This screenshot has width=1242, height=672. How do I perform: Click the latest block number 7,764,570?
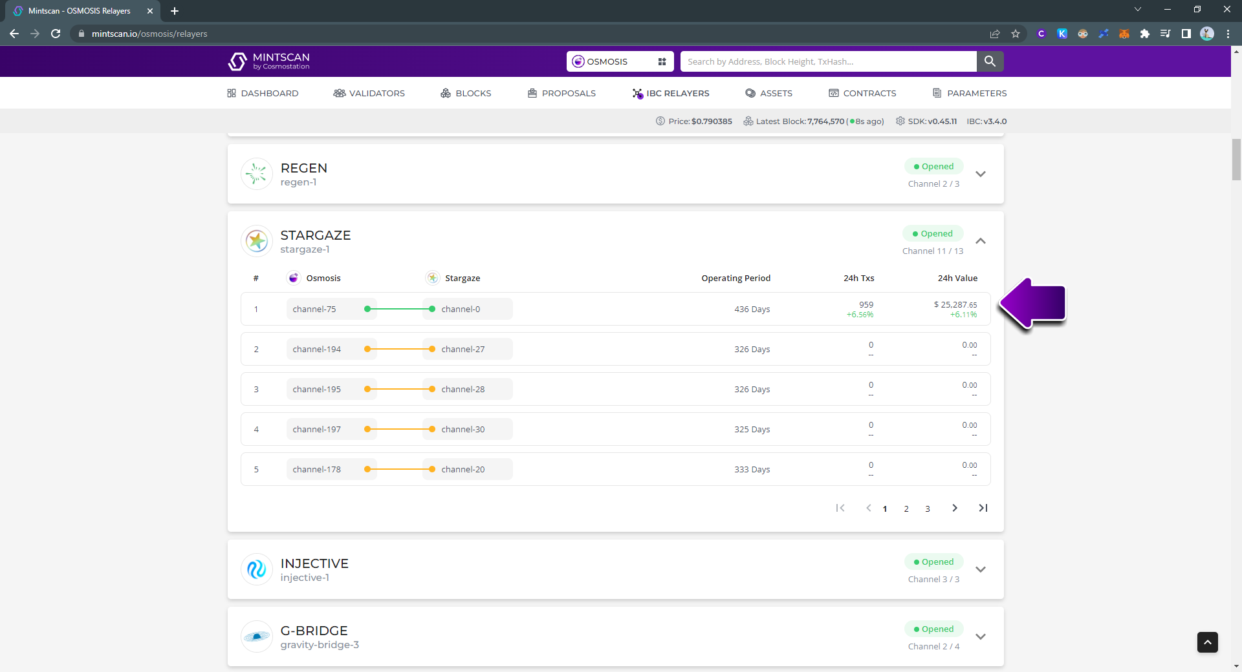coord(826,121)
